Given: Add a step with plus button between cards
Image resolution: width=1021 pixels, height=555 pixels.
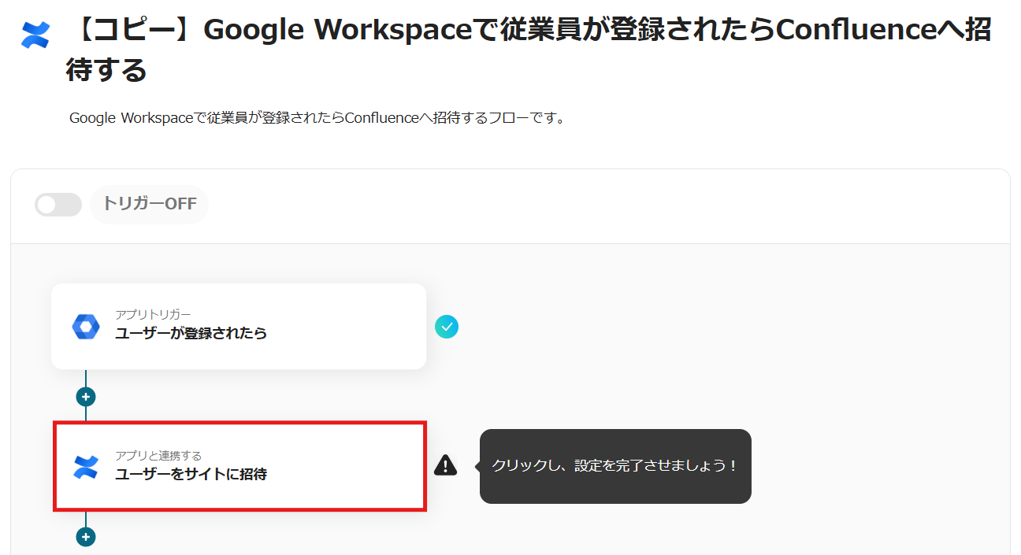Looking at the screenshot, I should pyautogui.click(x=86, y=397).
